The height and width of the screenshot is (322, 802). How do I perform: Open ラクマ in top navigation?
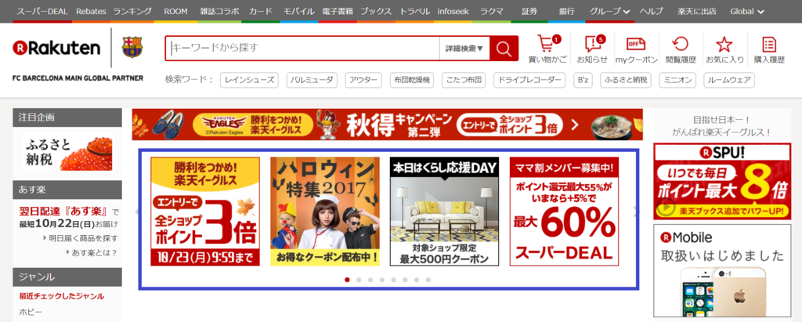point(492,11)
